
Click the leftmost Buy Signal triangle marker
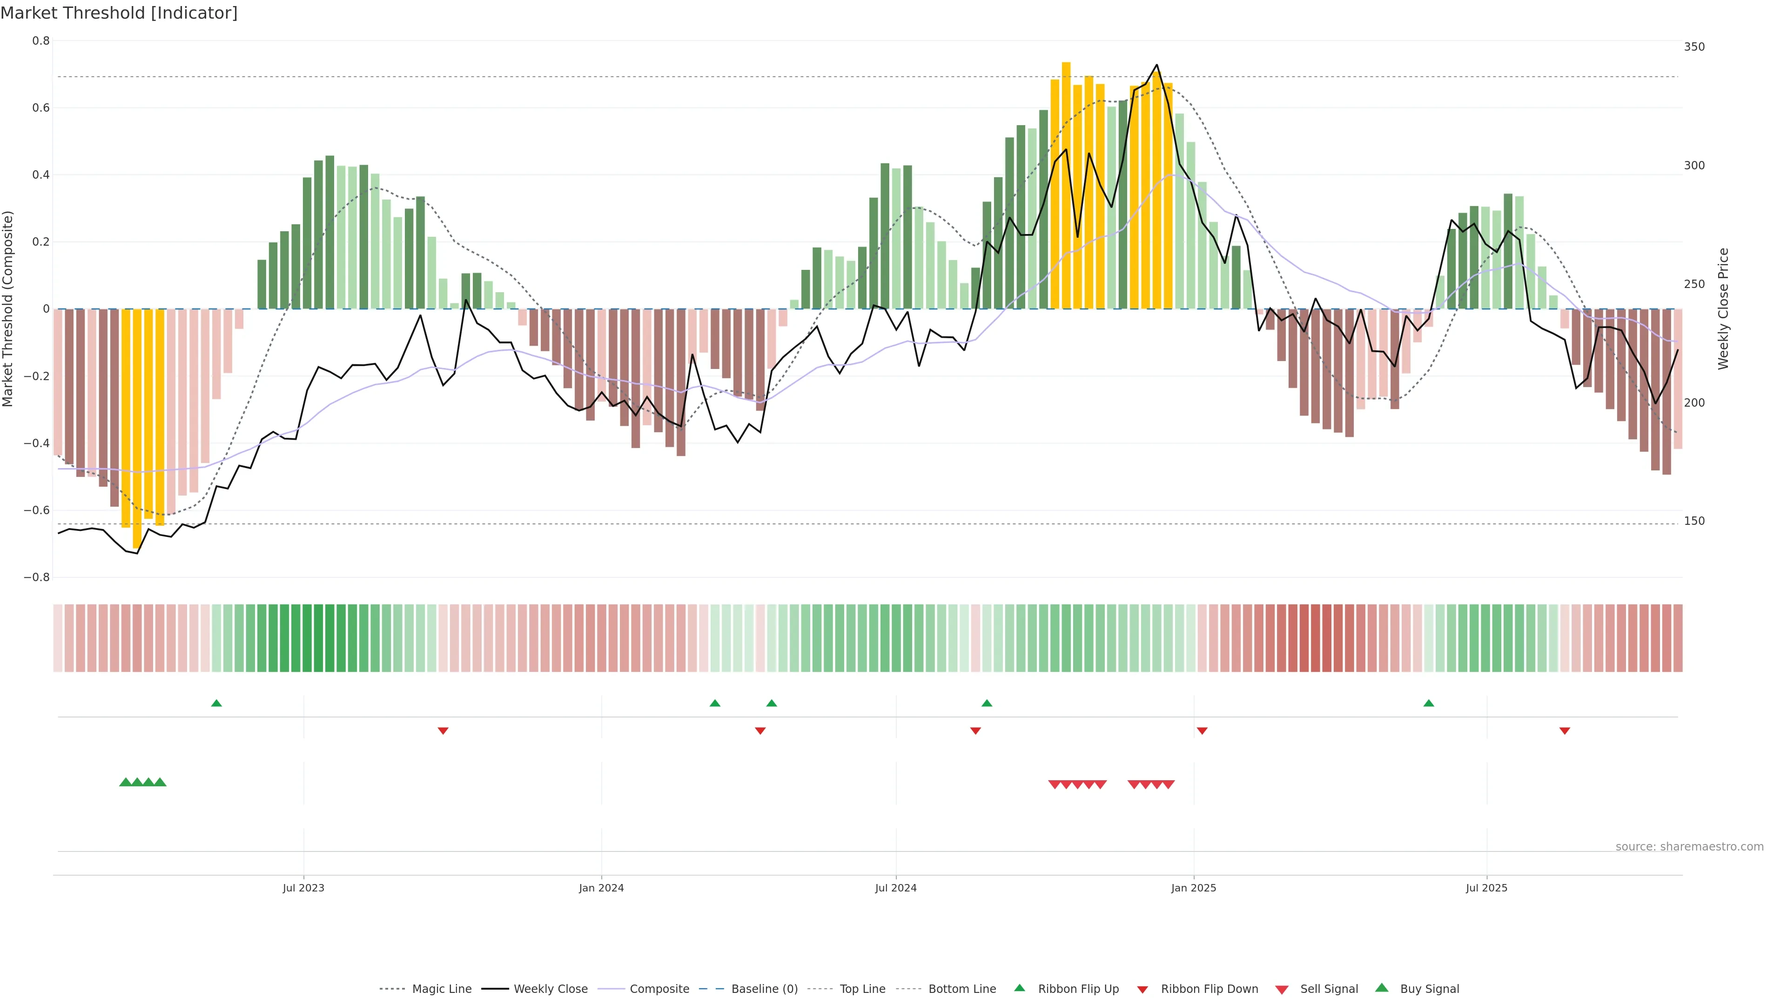click(126, 782)
